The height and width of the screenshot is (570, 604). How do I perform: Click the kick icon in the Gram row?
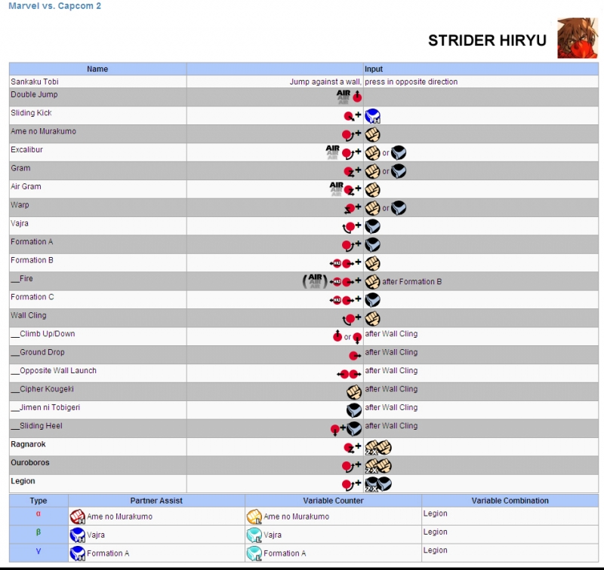coord(399,171)
